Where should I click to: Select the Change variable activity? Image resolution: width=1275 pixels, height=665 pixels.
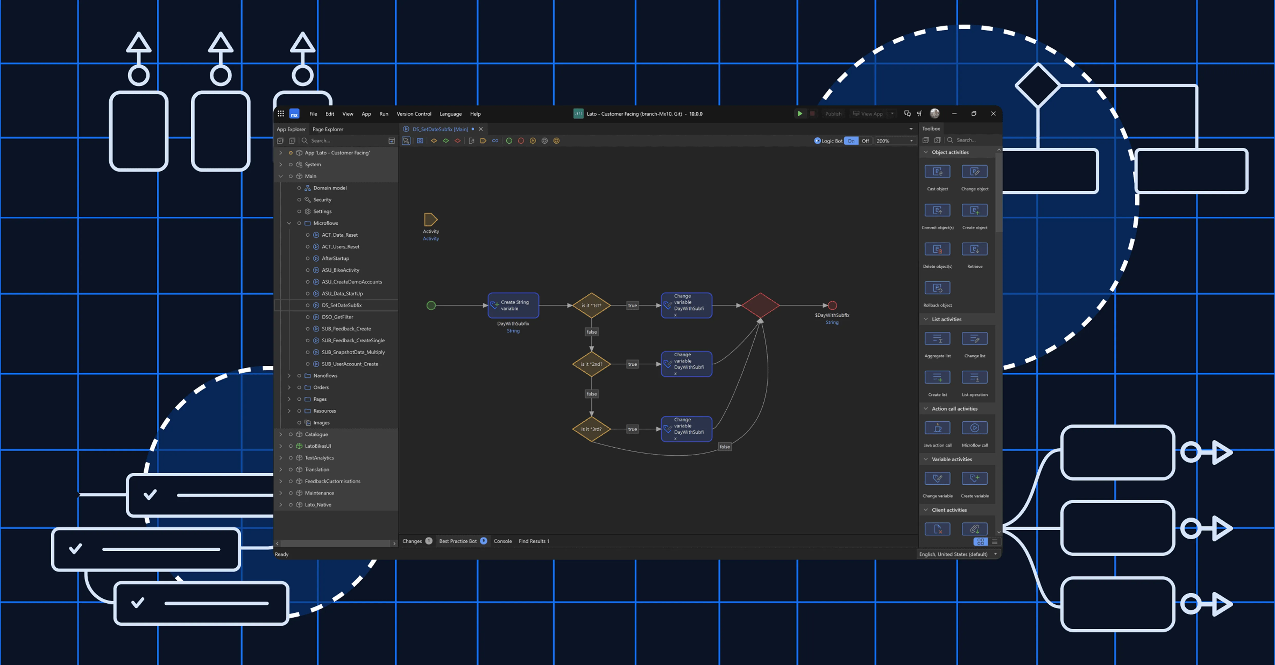click(x=938, y=478)
